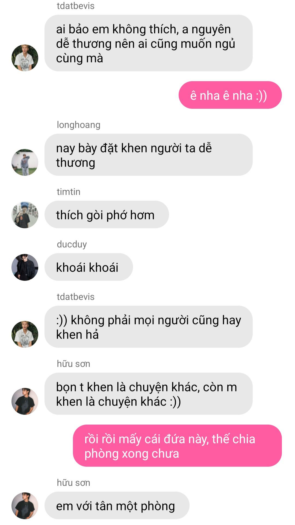Image resolution: width=295 pixels, height=525 pixels.
Task: Tap the ducduy sender name label
Action: pos(72,244)
